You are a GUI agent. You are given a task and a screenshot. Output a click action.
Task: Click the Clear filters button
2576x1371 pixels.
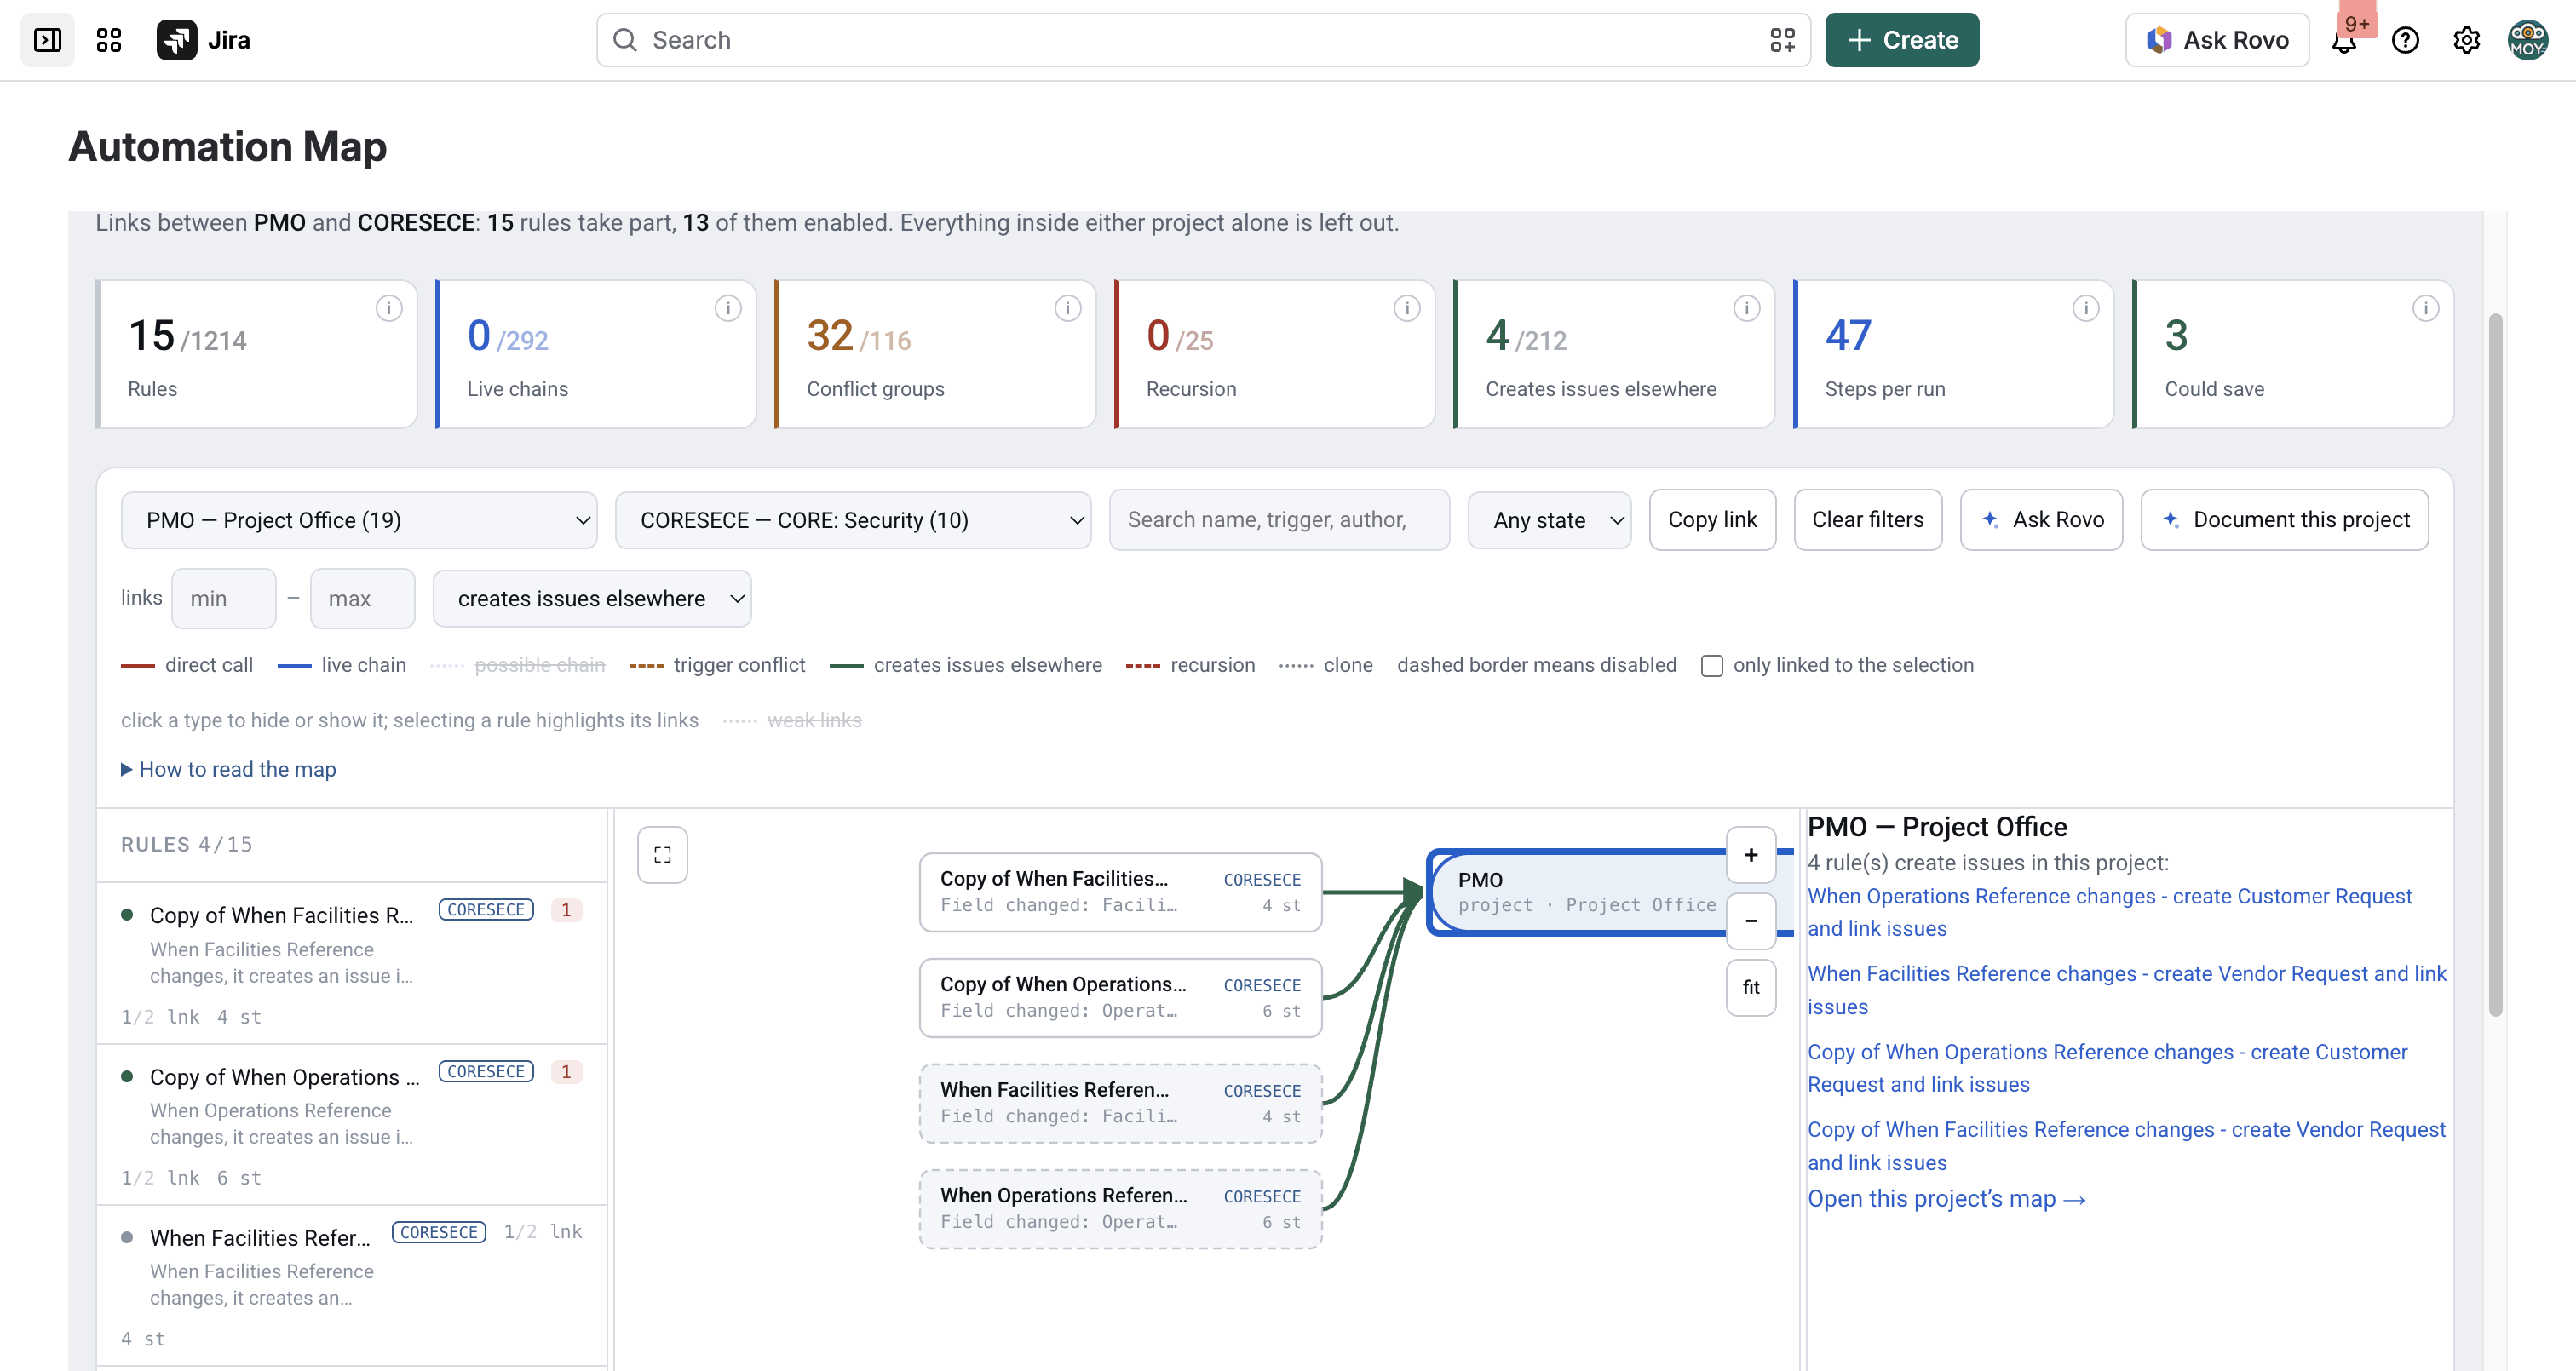[1868, 520]
